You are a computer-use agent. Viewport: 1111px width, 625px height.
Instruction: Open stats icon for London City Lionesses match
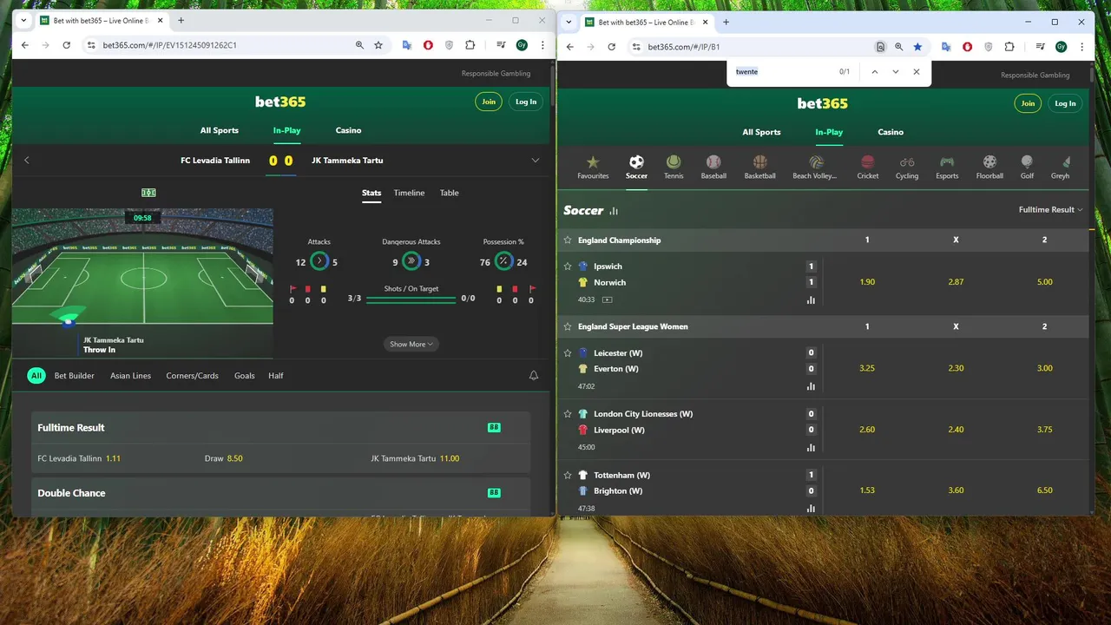(811, 447)
